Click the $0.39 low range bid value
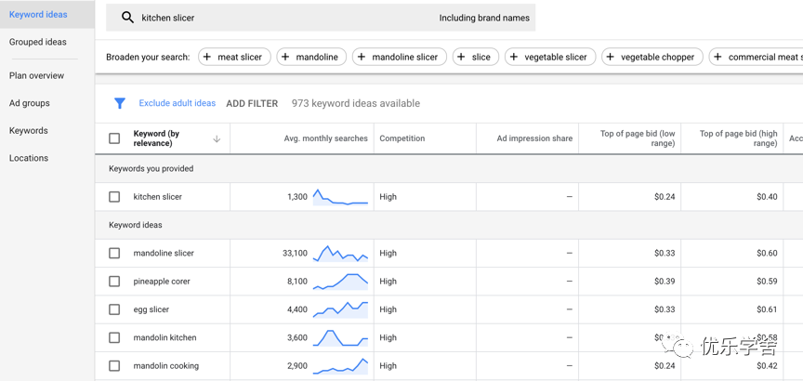Image resolution: width=803 pixels, height=381 pixels. pos(665,282)
